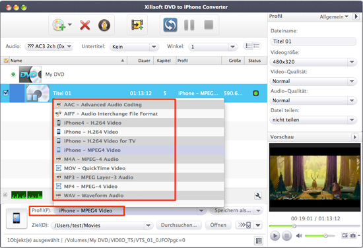Click the Speichern als... button

point(233,210)
